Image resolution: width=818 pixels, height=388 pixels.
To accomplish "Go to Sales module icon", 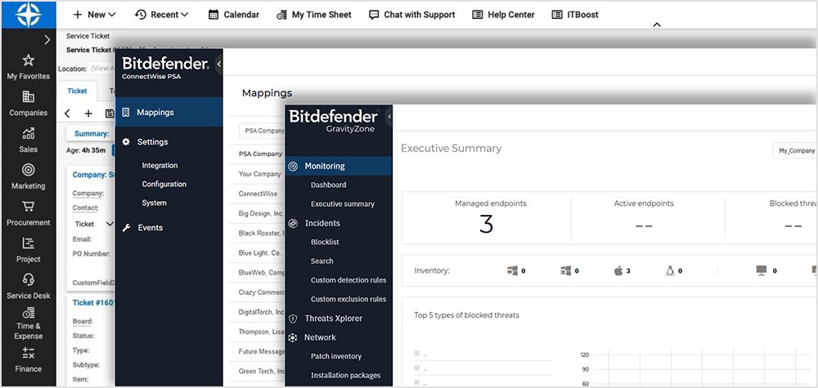I will pos(28,134).
